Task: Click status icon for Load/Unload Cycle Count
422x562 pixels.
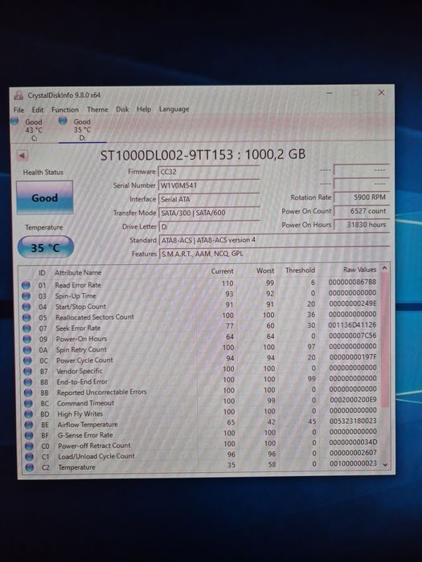Action: click(30, 457)
